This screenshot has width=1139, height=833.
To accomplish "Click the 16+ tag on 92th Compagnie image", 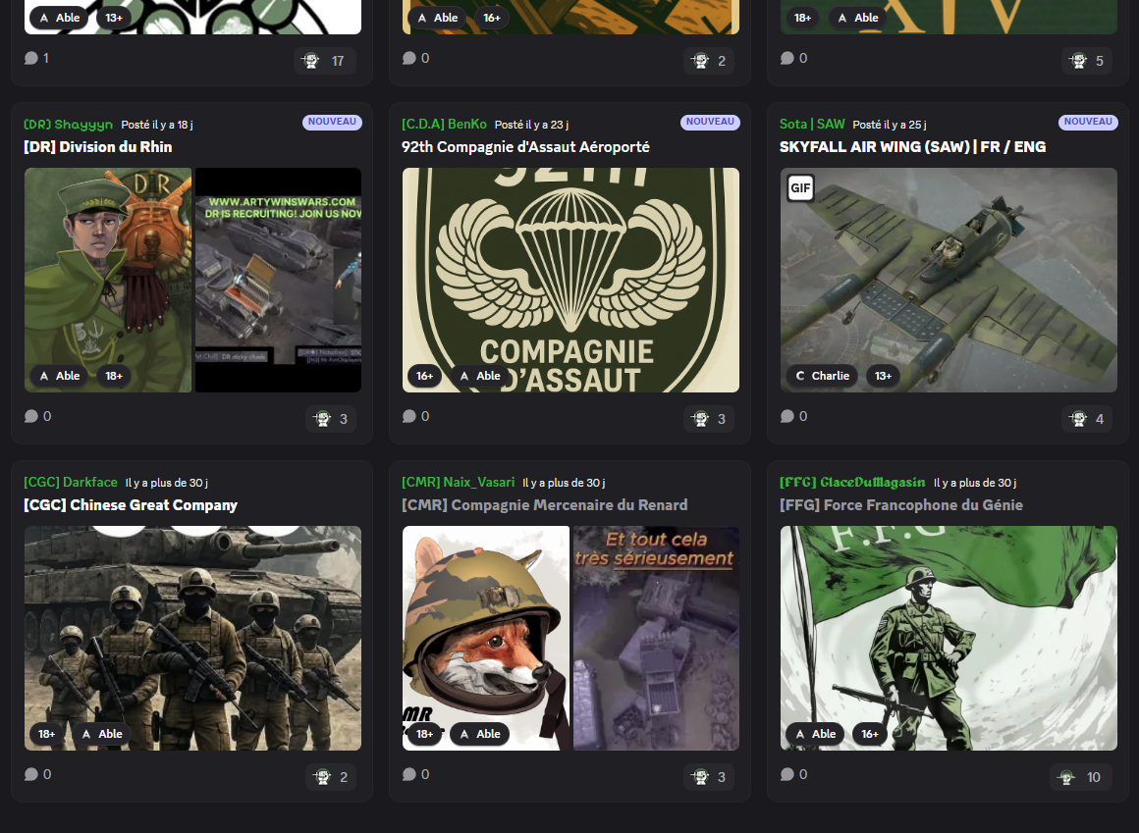I will point(424,376).
